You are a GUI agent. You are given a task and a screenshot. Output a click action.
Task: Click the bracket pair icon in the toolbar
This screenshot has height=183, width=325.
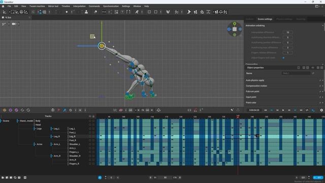[128, 12]
